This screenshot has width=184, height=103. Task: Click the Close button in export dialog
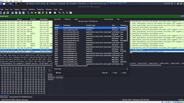click(114, 73)
